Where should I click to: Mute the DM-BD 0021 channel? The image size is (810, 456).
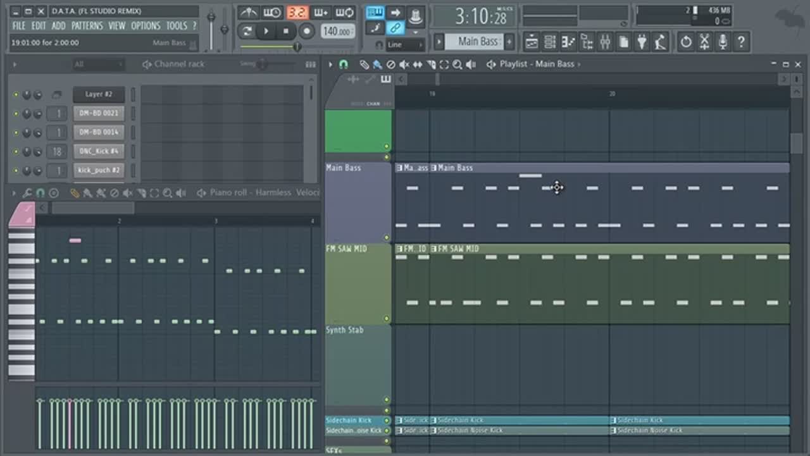coord(16,114)
